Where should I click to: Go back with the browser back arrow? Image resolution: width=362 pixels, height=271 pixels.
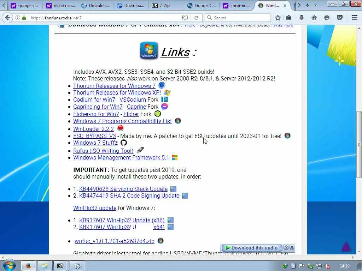[x=8, y=18]
